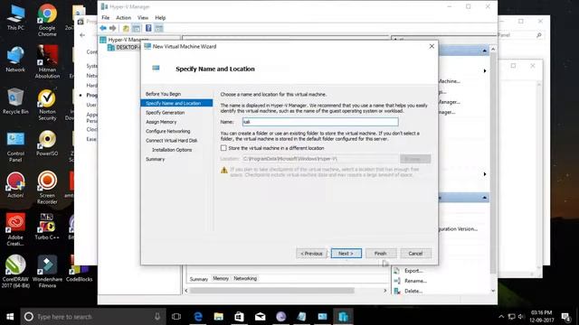Open the PowerISO desktop shortcut
Screen dimensions: 579x325
pyautogui.click(x=47, y=144)
